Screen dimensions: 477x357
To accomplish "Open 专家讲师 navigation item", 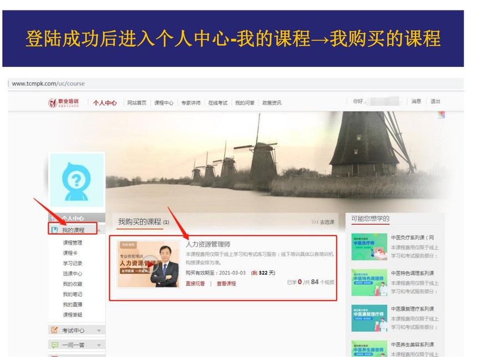I will pos(191,103).
